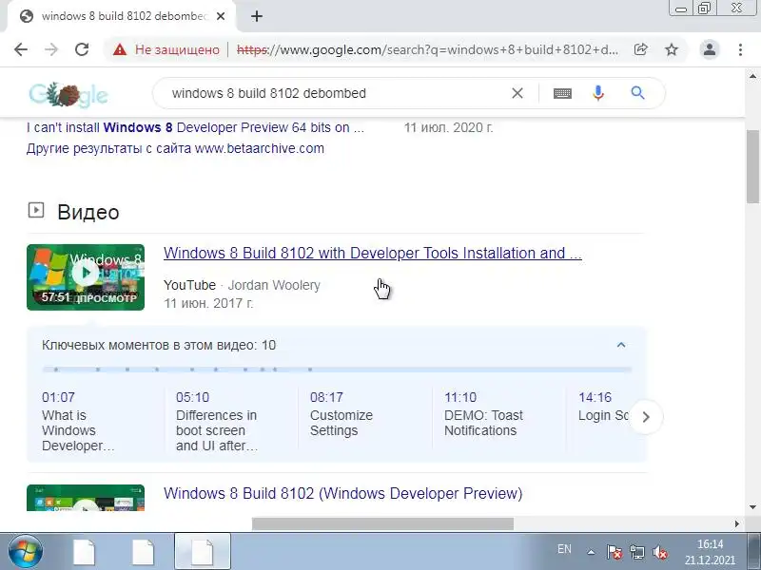Open the second video thumbnail

(86, 497)
